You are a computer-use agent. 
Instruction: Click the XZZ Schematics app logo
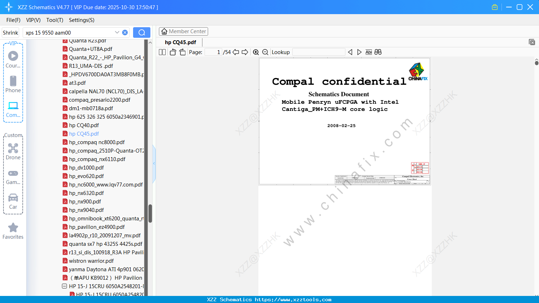pyautogui.click(x=8, y=7)
